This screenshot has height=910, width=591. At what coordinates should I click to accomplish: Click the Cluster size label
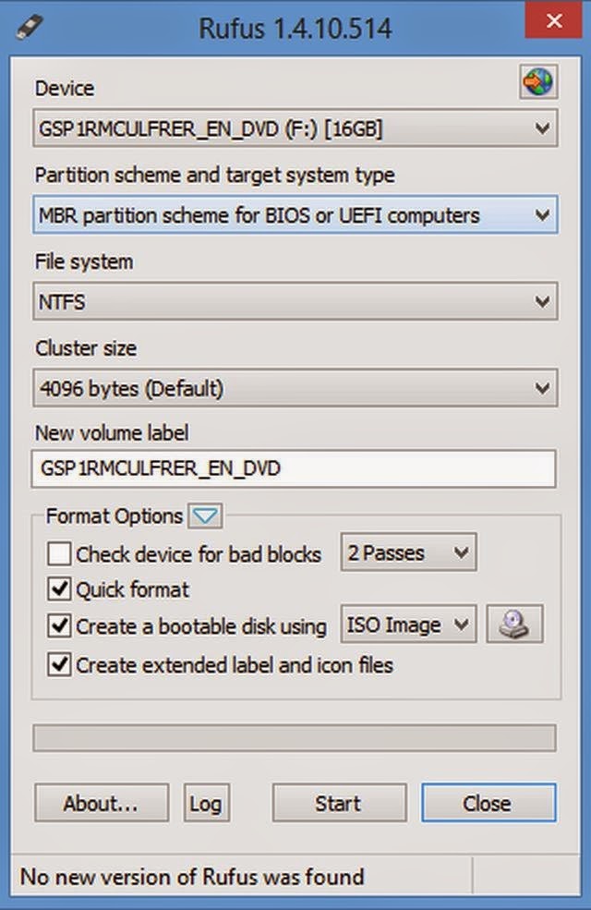click(86, 348)
